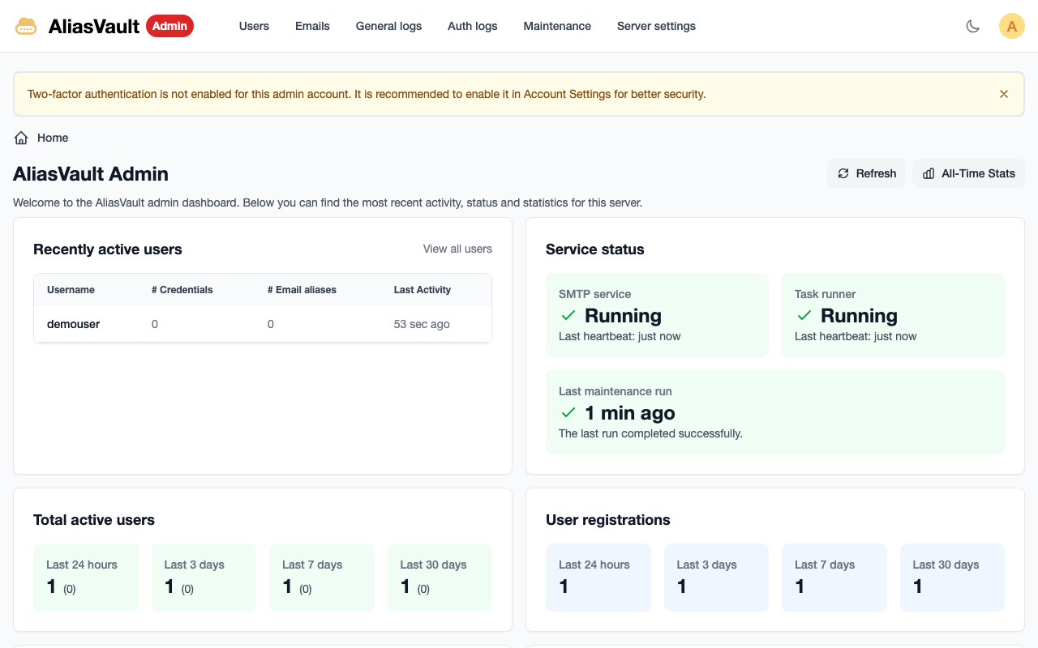Open General logs
Image resolution: width=1038 pixels, height=648 pixels.
(388, 26)
